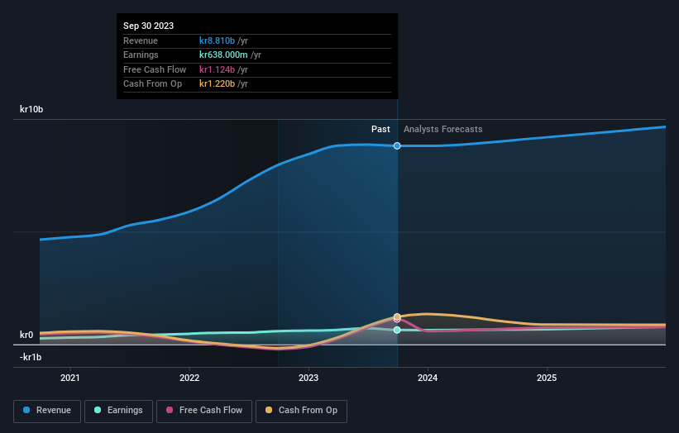Toggle the Cash From Op legend button

pos(301,411)
